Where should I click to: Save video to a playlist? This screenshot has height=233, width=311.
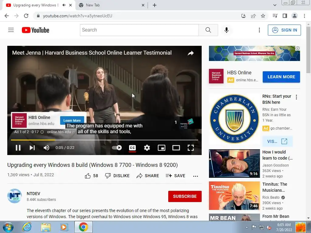tap(176, 176)
